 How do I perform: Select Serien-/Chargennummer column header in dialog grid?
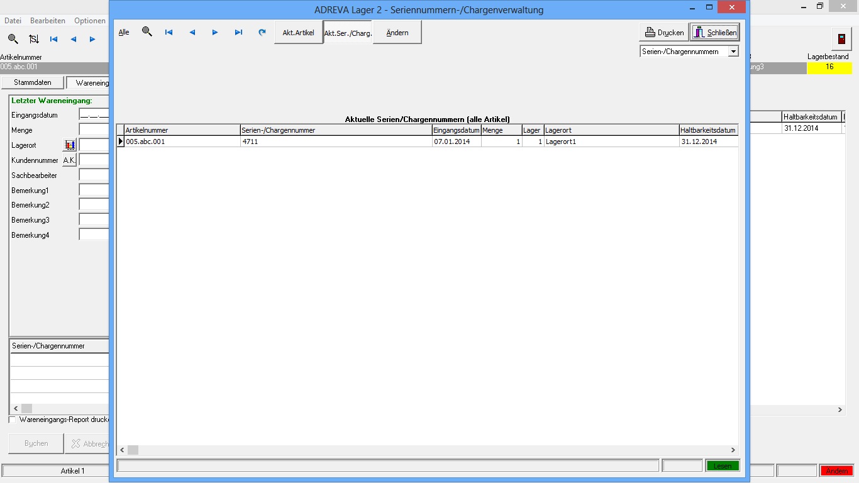(336, 130)
